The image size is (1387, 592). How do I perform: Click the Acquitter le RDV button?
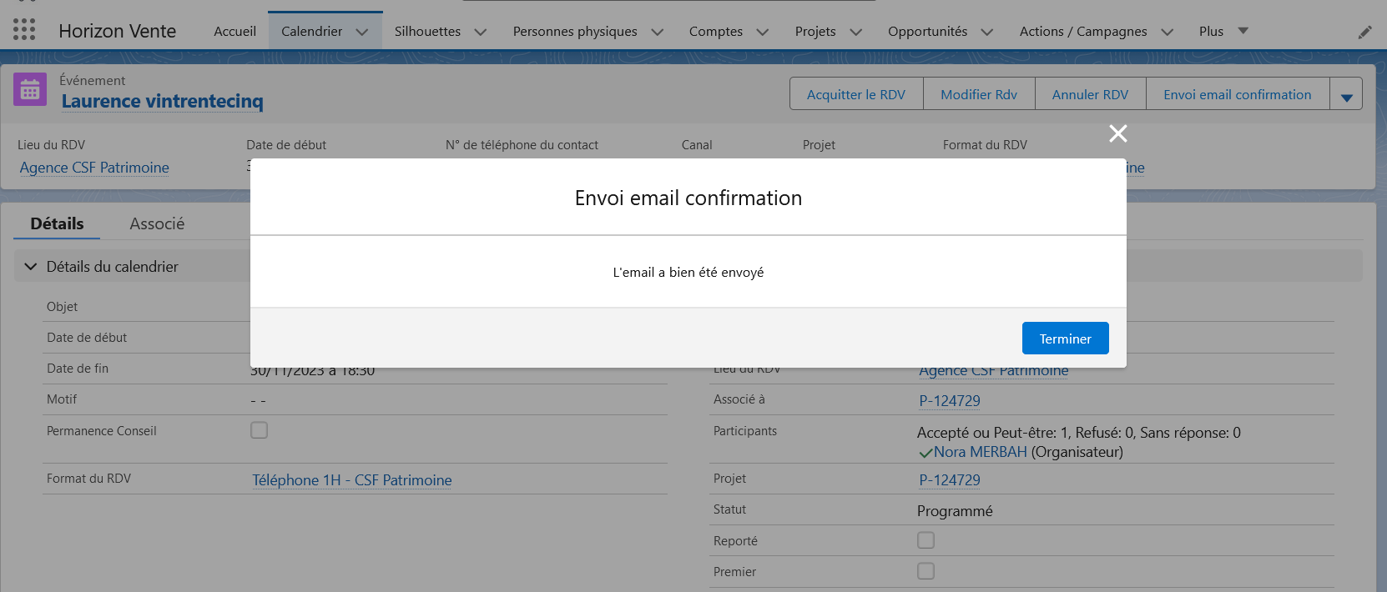tap(855, 95)
